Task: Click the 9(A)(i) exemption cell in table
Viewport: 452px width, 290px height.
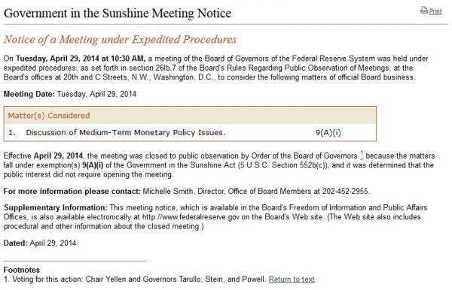Action: (x=328, y=132)
